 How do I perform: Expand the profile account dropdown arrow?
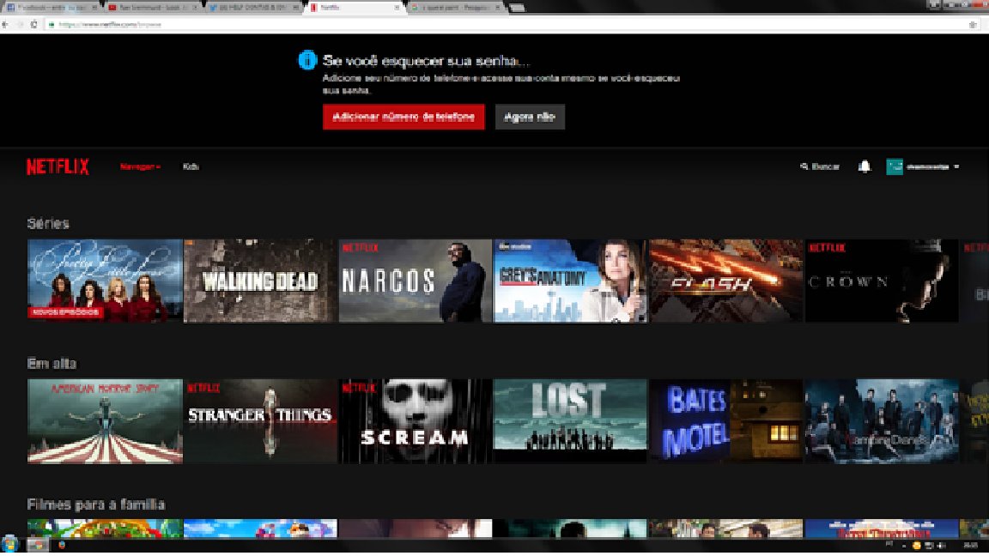957,166
